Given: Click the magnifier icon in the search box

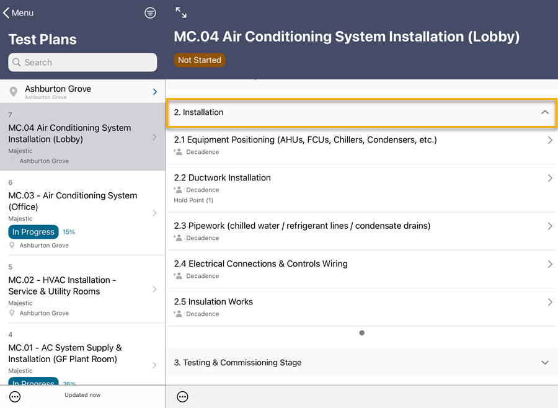Looking at the screenshot, I should coord(17,63).
